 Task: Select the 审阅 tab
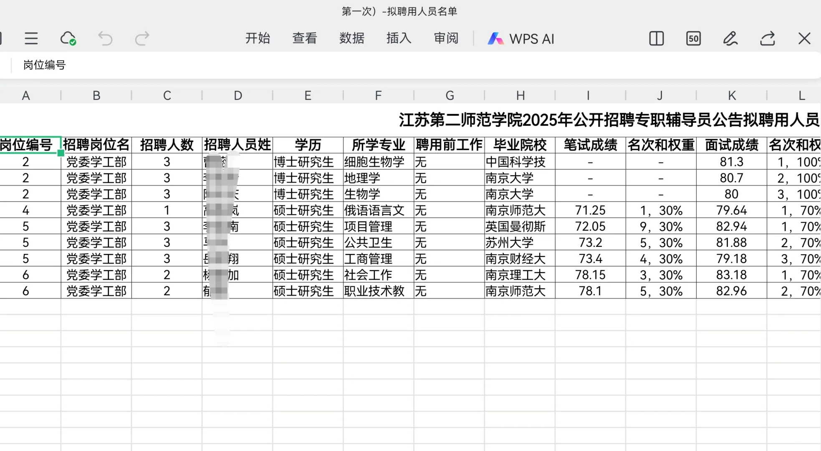pyautogui.click(x=446, y=38)
